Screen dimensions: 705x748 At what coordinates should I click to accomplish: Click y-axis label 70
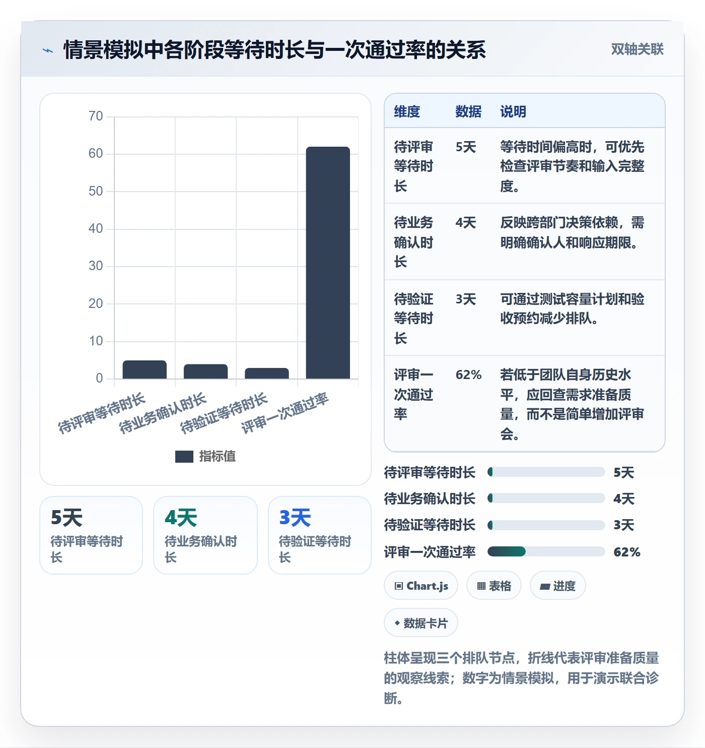tap(96, 116)
